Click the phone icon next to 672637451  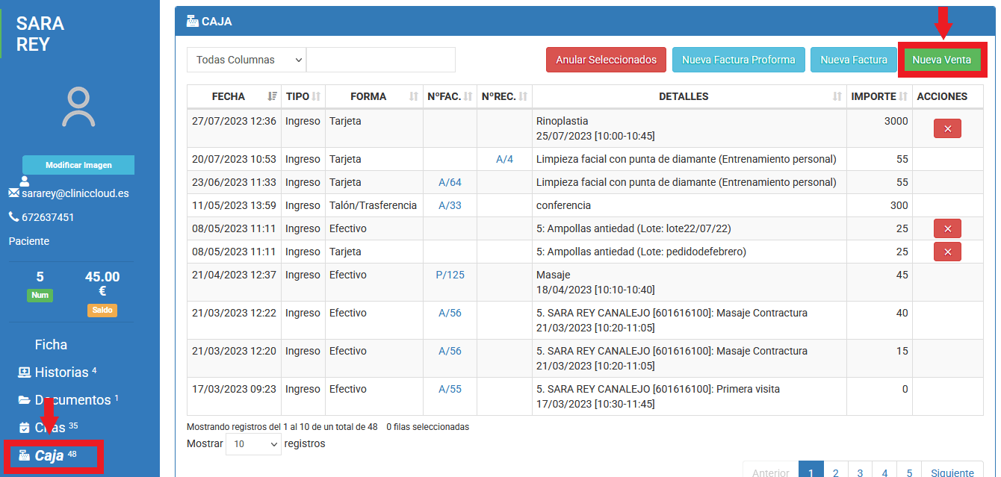pos(13,217)
